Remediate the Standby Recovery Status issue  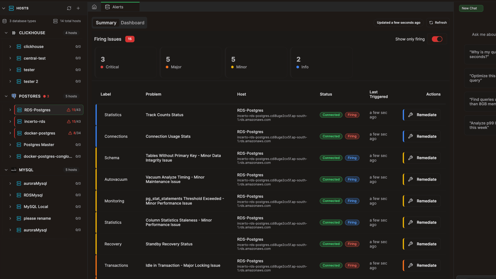(x=422, y=244)
